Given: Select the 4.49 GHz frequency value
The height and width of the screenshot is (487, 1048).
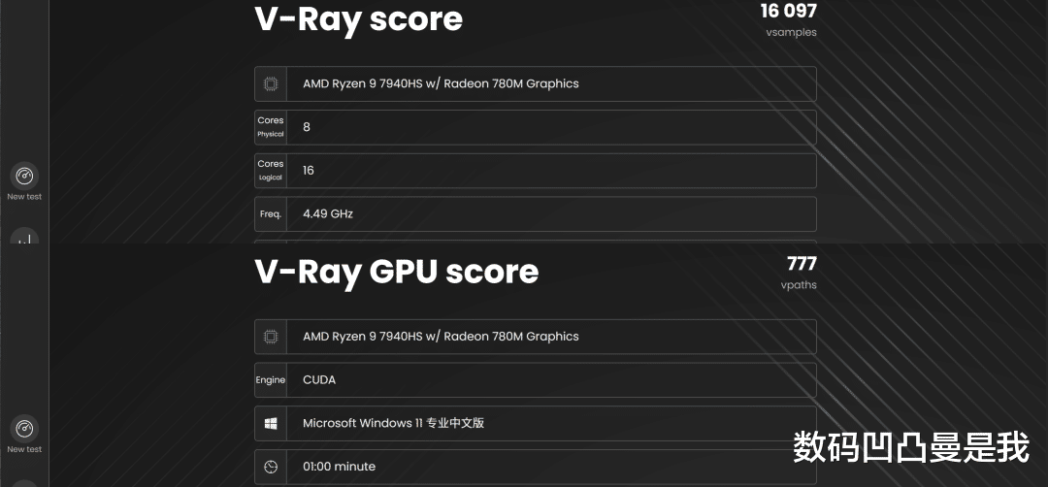Looking at the screenshot, I should pyautogui.click(x=328, y=213).
